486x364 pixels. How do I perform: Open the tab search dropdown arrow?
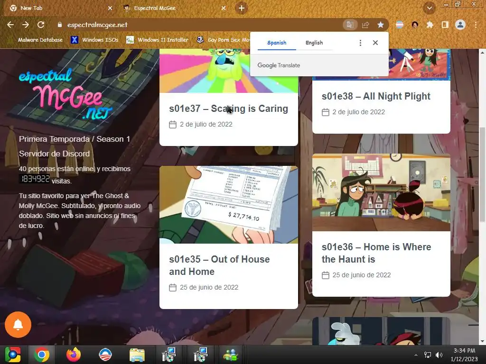coord(429,8)
